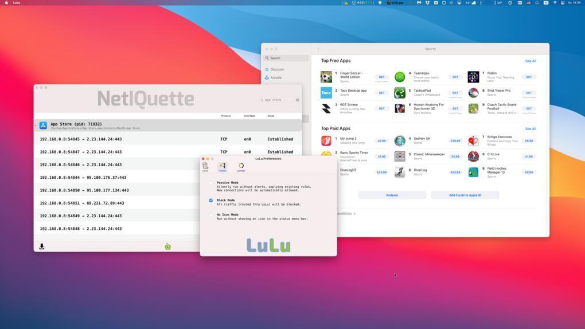Open Finger Soccer app icon
The width and height of the screenshot is (585, 329).
coord(326,77)
